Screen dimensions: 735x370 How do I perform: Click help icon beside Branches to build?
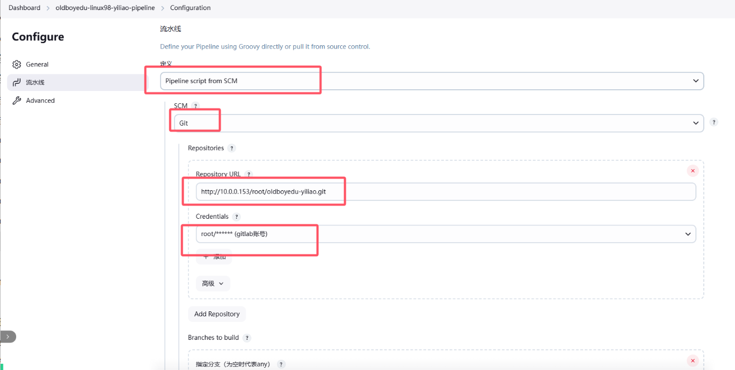click(247, 338)
